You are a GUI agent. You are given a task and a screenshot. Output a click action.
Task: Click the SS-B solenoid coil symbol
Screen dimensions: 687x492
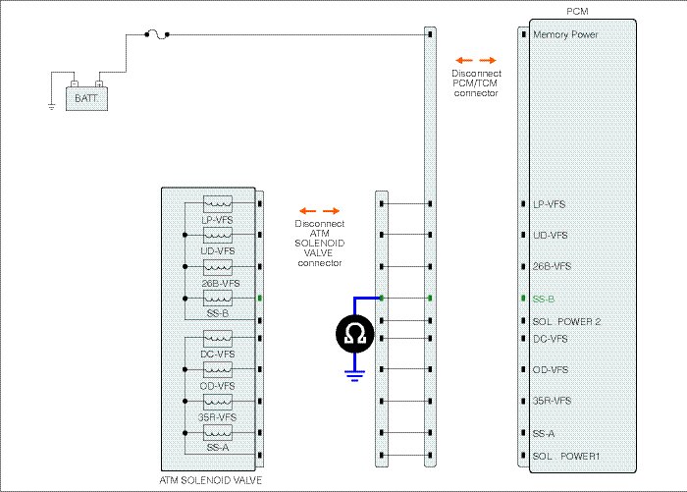pyautogui.click(x=218, y=299)
